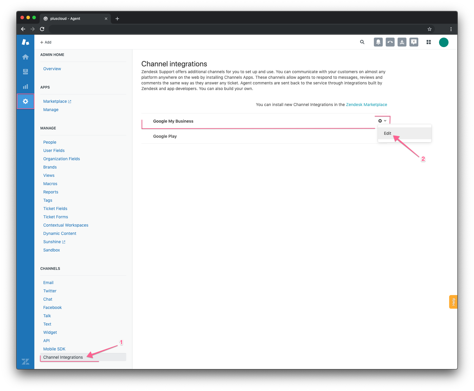Viewport: 474px width, 391px height.
Task: Open Text channel settings
Action: pos(47,324)
